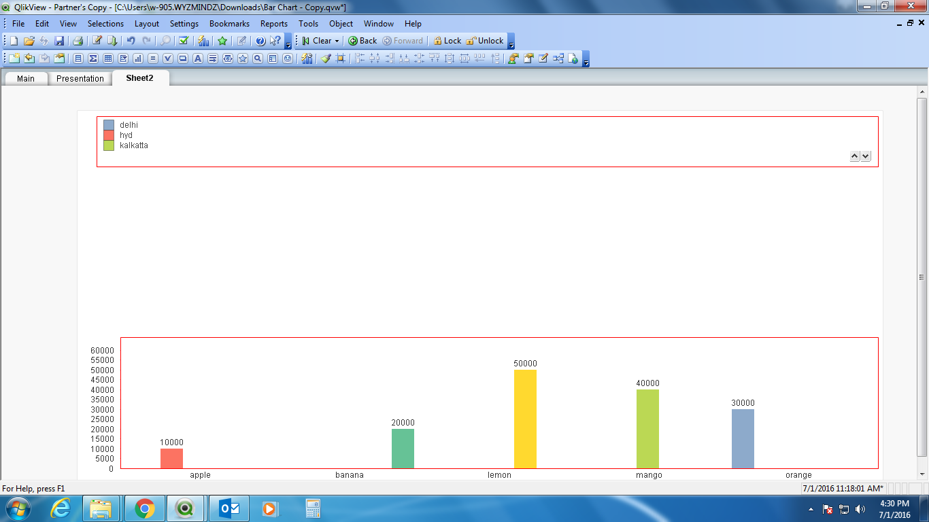
Task: Create an Input Box with the equals icon
Action: pyautogui.click(x=153, y=58)
